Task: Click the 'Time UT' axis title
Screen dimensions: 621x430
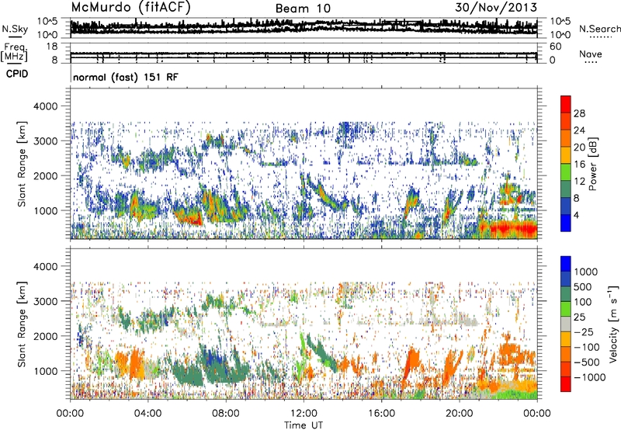Action: tap(304, 425)
